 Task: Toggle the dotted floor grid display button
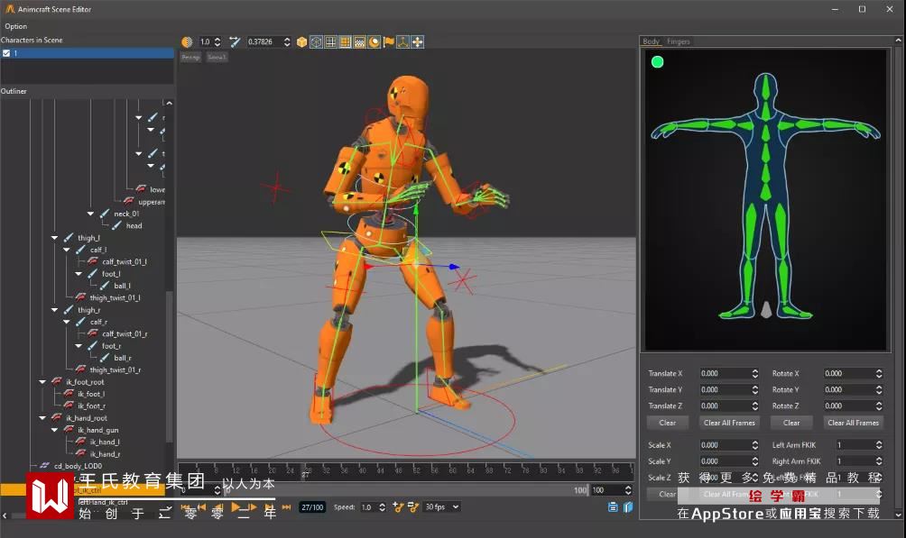(x=359, y=42)
